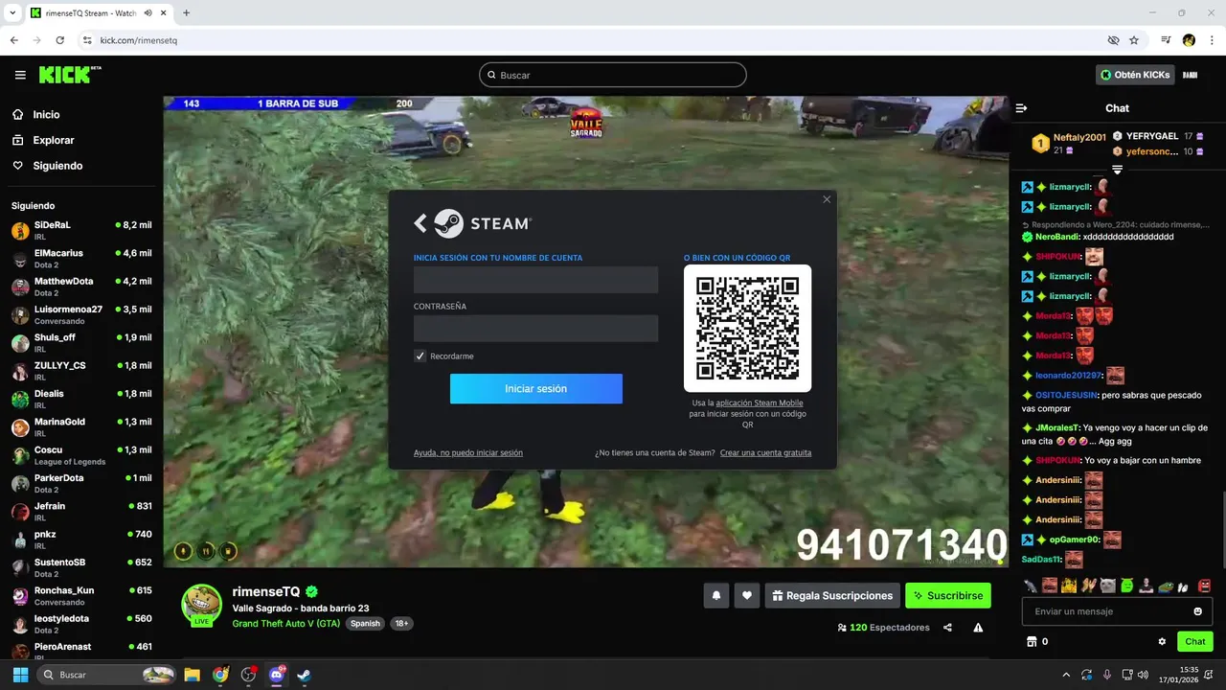The width and height of the screenshot is (1226, 690).
Task: Pick the angry red face quick emote
Action: pyautogui.click(x=1204, y=585)
